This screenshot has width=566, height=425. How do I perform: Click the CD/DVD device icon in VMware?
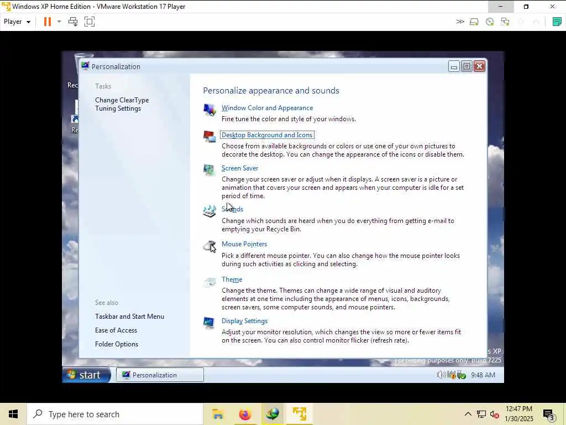pyautogui.click(x=490, y=22)
